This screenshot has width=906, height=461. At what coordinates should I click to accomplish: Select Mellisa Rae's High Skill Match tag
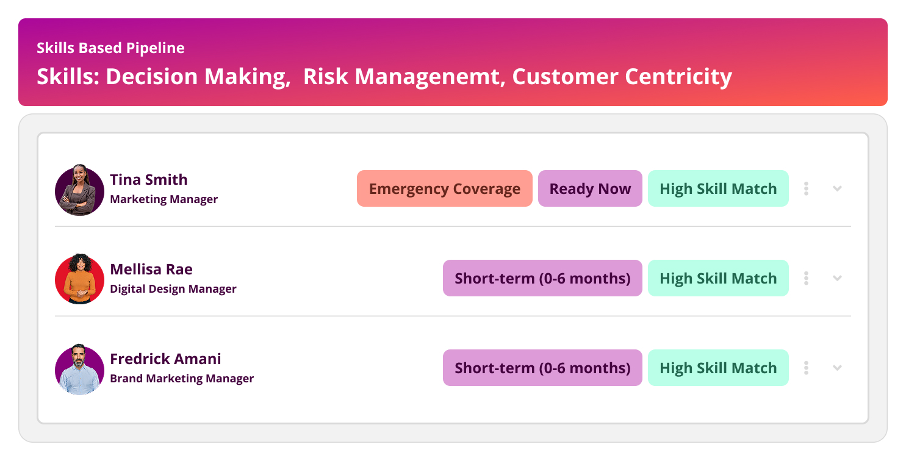point(718,278)
